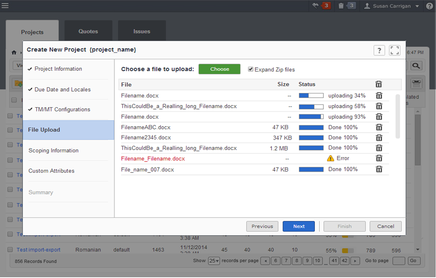Remove Filename2345.docx with its trash icon
The image size is (436, 278).
pyautogui.click(x=379, y=138)
